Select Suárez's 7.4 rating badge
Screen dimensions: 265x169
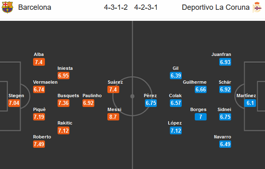click(x=113, y=89)
